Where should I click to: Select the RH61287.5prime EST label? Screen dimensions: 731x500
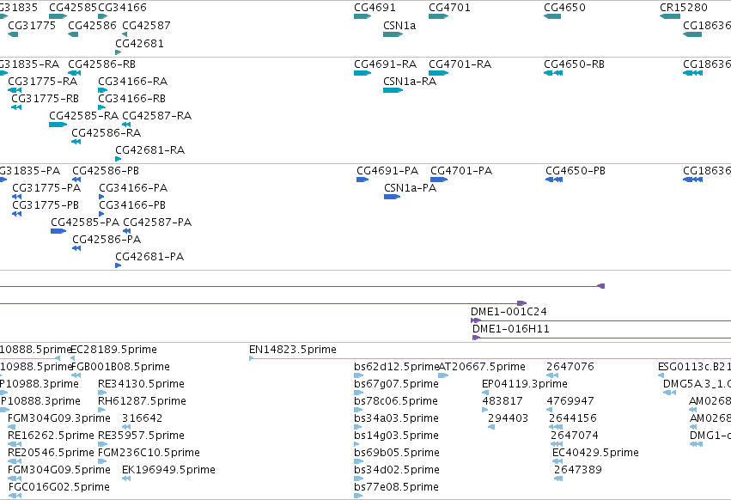143,401
